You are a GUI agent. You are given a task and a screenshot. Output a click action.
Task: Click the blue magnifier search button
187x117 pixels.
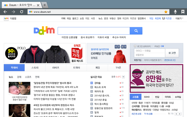pyautogui.click(x=136, y=31)
